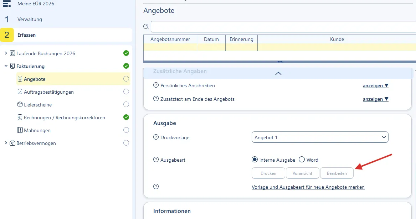Collapse the Fakturierung tree node
Image resolution: width=416 pixels, height=219 pixels.
click(6, 66)
